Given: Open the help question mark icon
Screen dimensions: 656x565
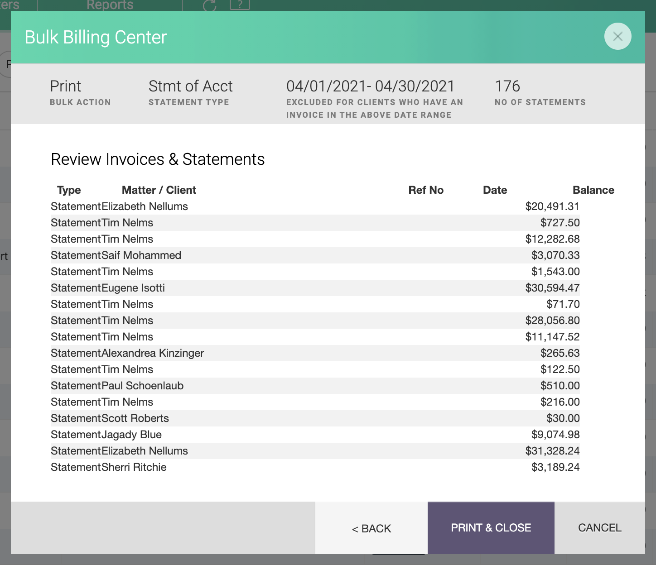Looking at the screenshot, I should [x=240, y=5].
